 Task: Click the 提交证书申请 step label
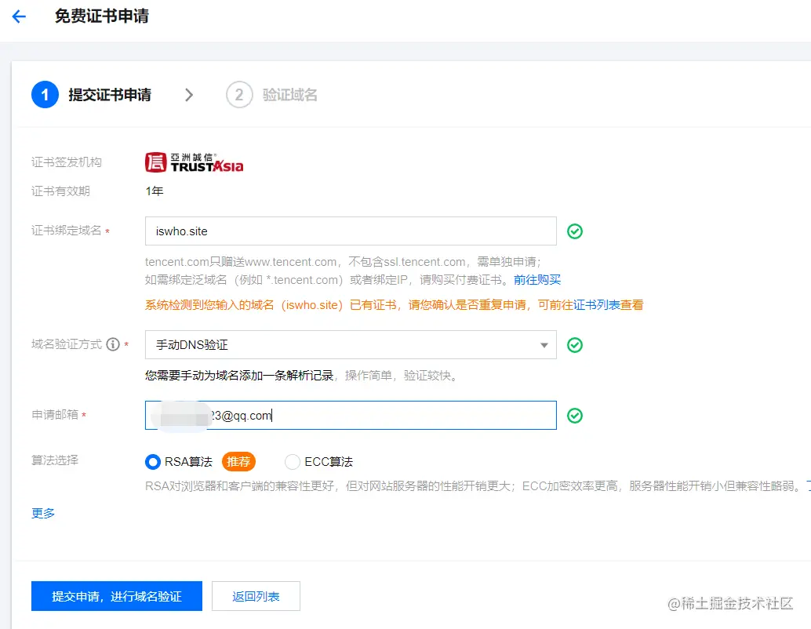coord(110,95)
